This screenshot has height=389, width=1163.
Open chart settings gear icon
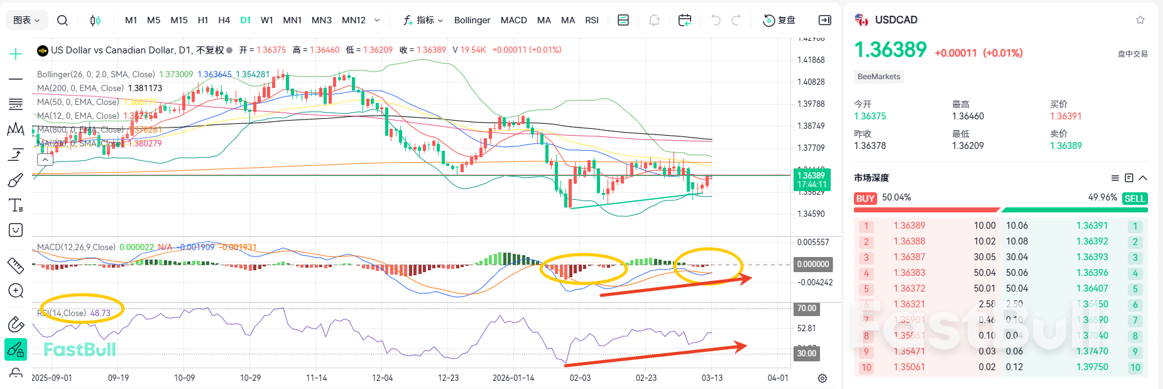coord(822,378)
